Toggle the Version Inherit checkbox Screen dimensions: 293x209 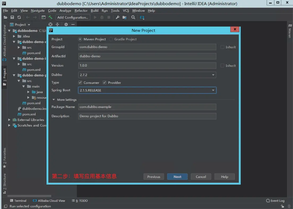pos(222,66)
